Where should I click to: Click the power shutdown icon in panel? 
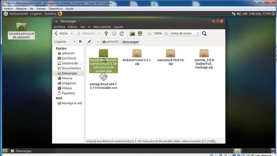pyautogui.click(x=273, y=13)
